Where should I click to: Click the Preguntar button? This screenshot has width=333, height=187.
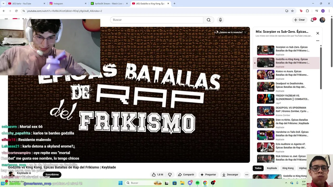point(208,175)
